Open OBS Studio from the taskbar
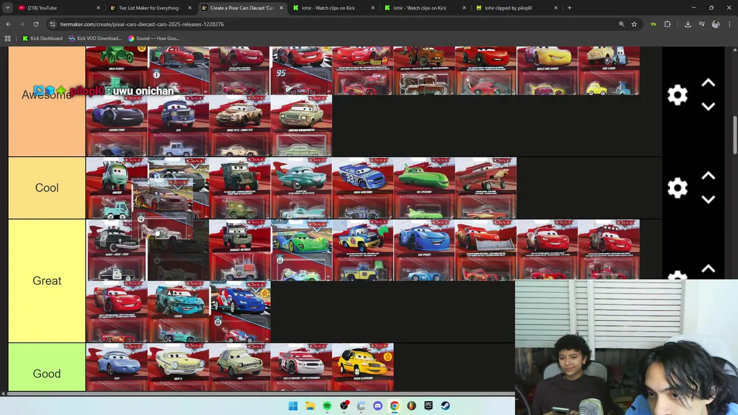This screenshot has height=415, width=738. click(x=344, y=406)
